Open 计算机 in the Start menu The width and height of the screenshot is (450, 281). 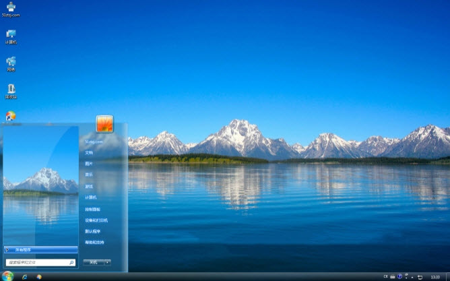click(x=91, y=197)
